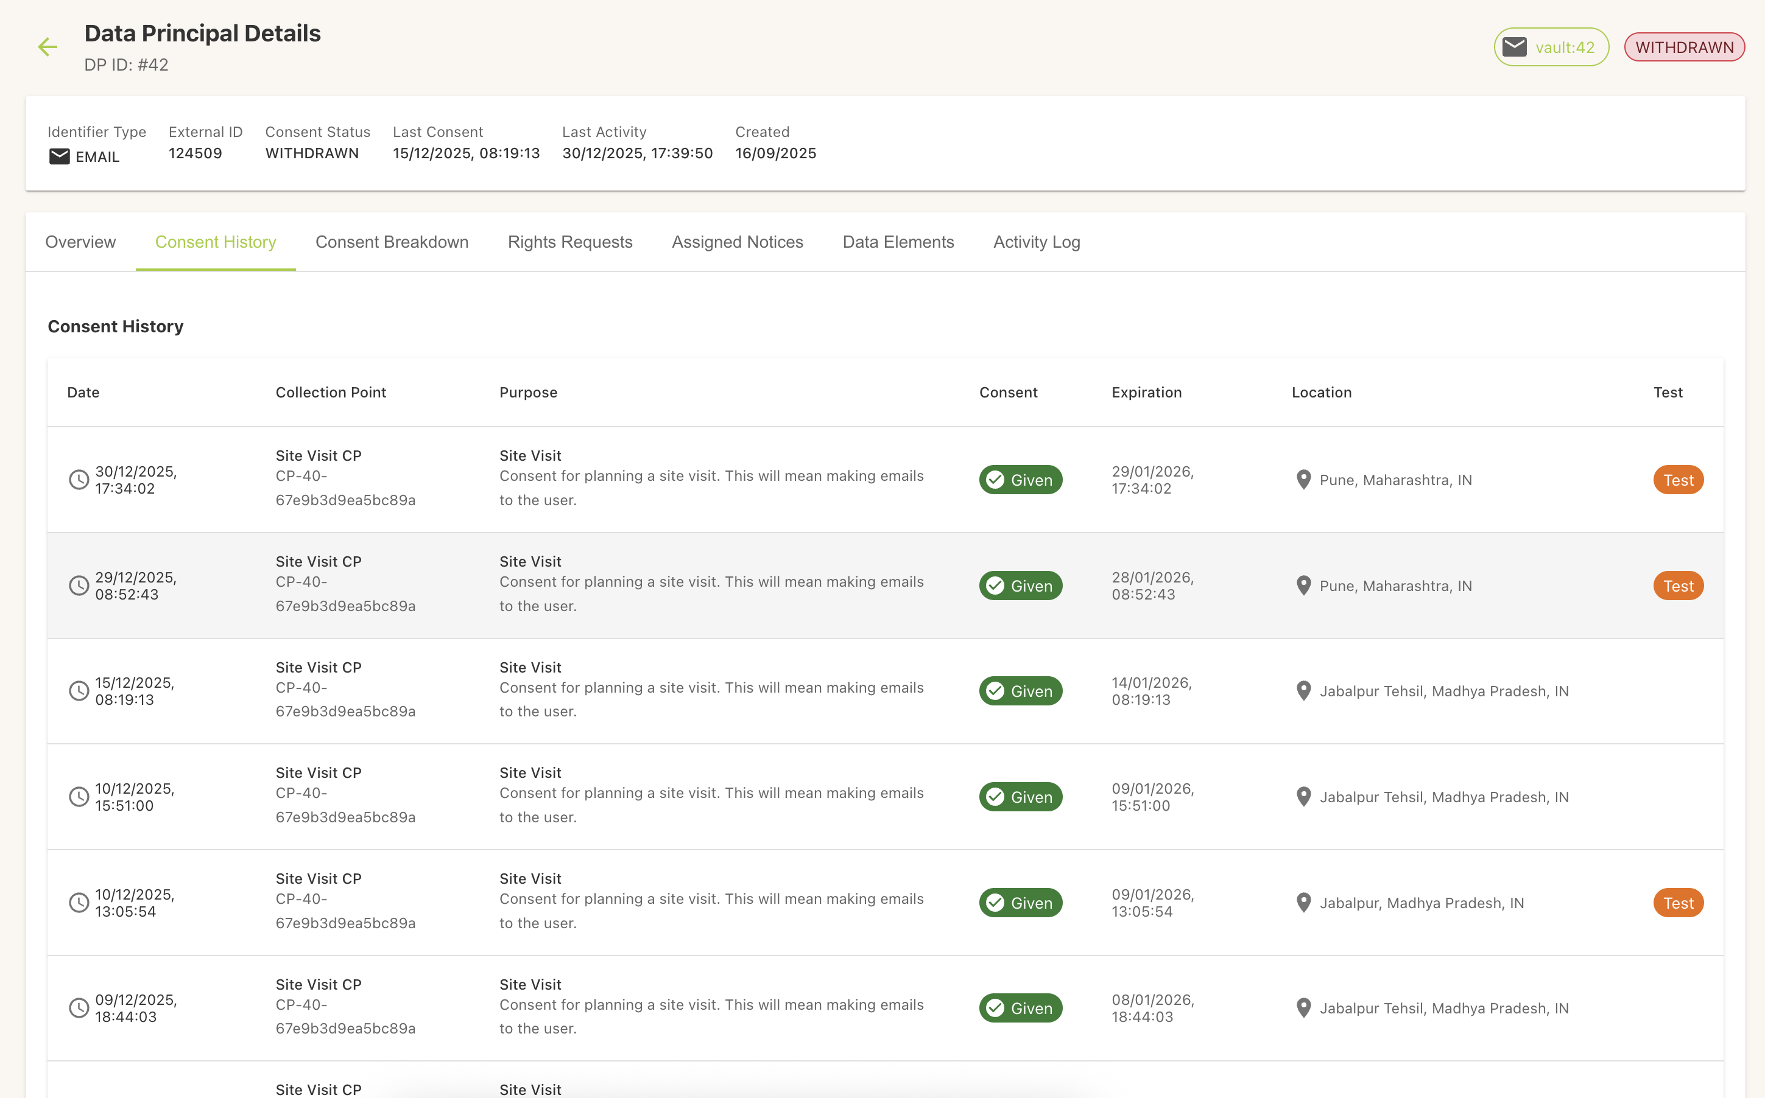This screenshot has width=1765, height=1098.
Task: Click the Test button on the first row
Action: tap(1678, 479)
